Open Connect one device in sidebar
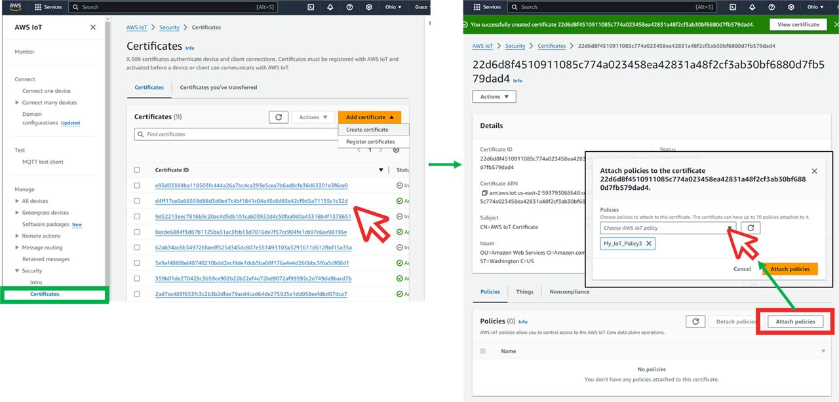The width and height of the screenshot is (839, 402). (47, 91)
